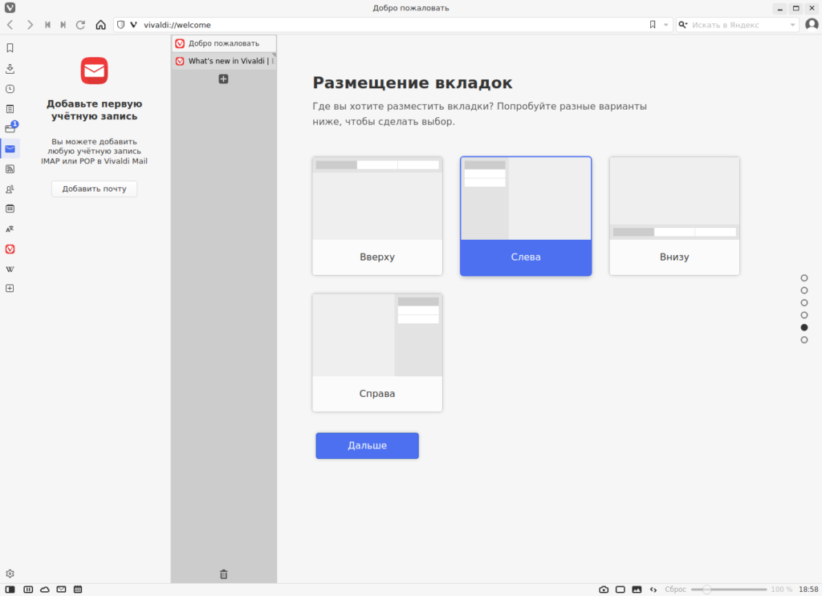Open the Window panel with badge
This screenshot has width=822, height=596.
[10, 128]
